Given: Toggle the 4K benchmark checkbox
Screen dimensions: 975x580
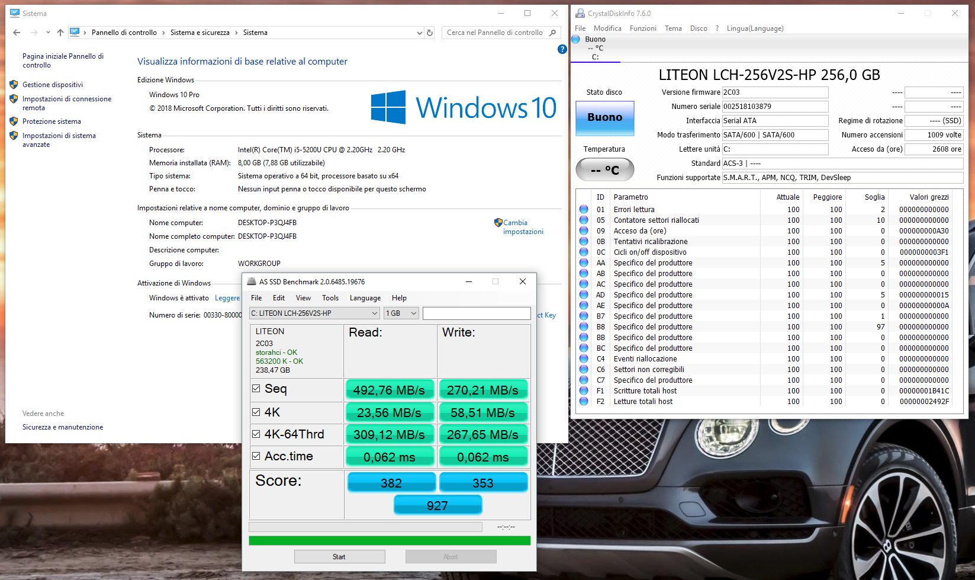Looking at the screenshot, I should pyautogui.click(x=256, y=412).
